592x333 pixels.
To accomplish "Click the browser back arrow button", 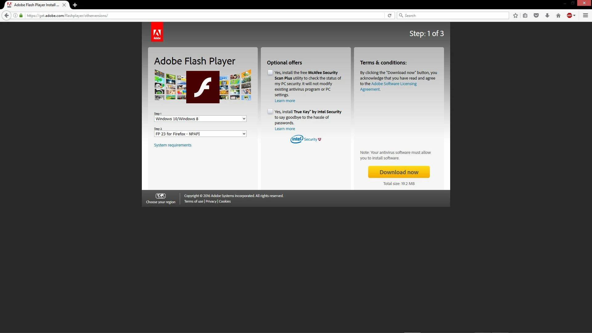I will coord(6,15).
